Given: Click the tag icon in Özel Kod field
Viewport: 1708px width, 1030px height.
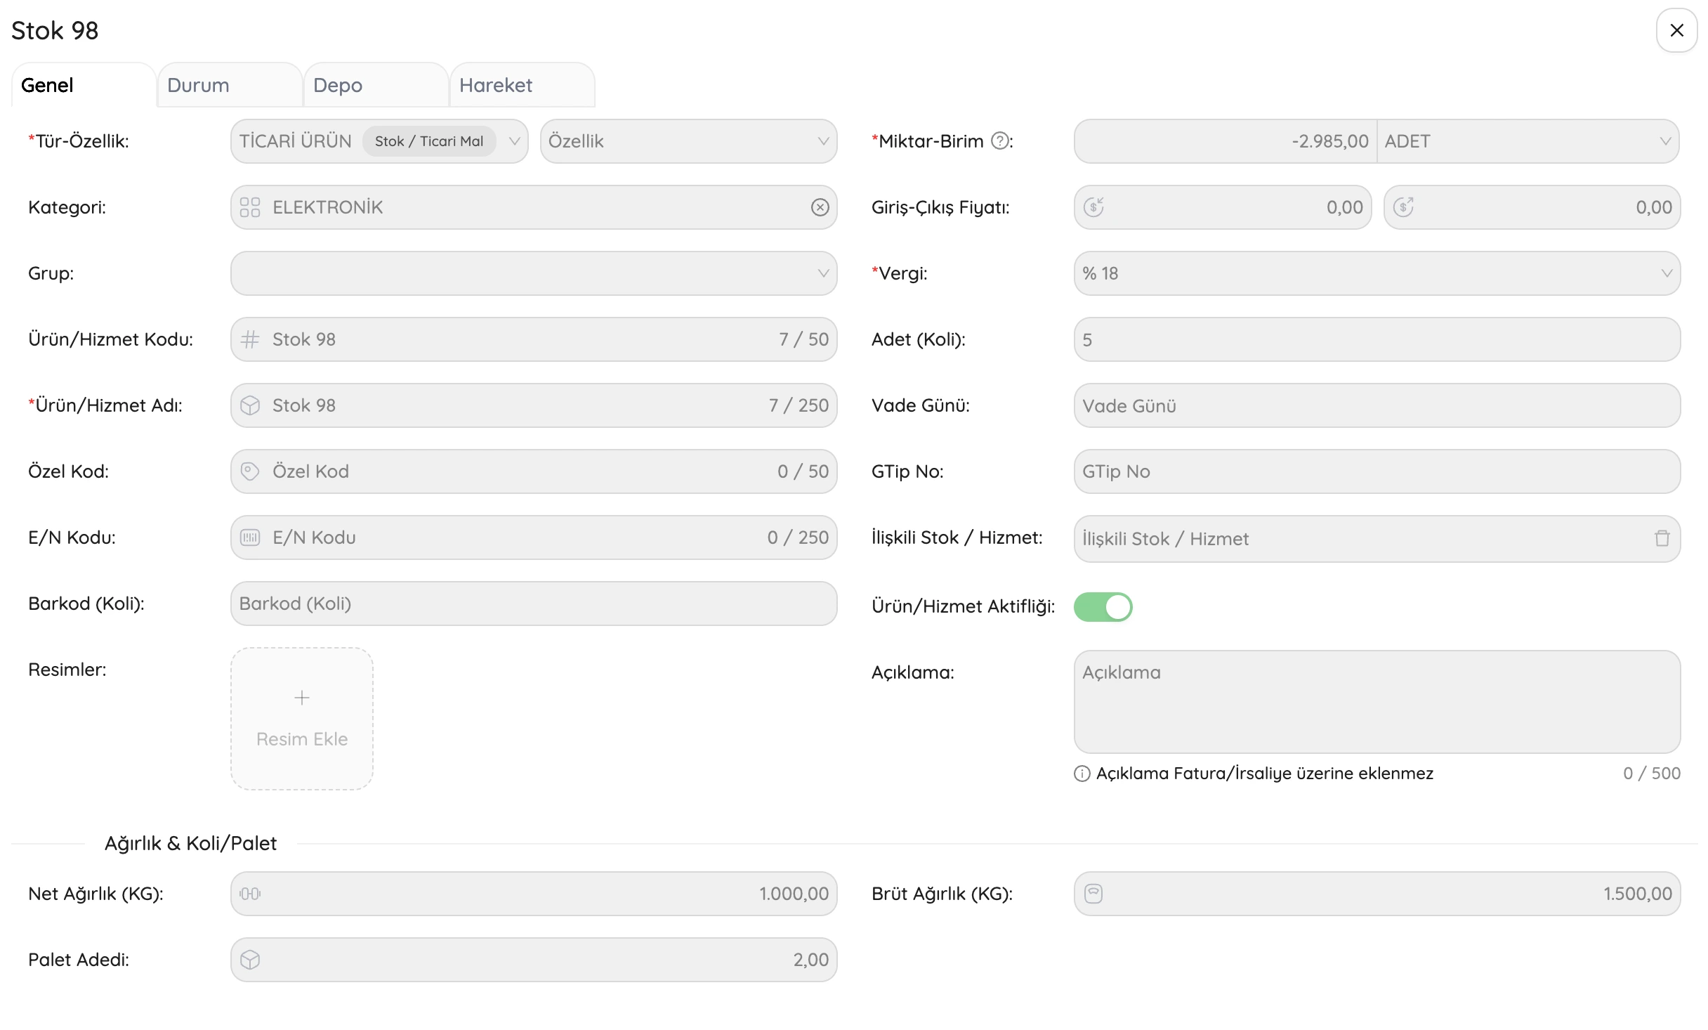Looking at the screenshot, I should click(250, 471).
